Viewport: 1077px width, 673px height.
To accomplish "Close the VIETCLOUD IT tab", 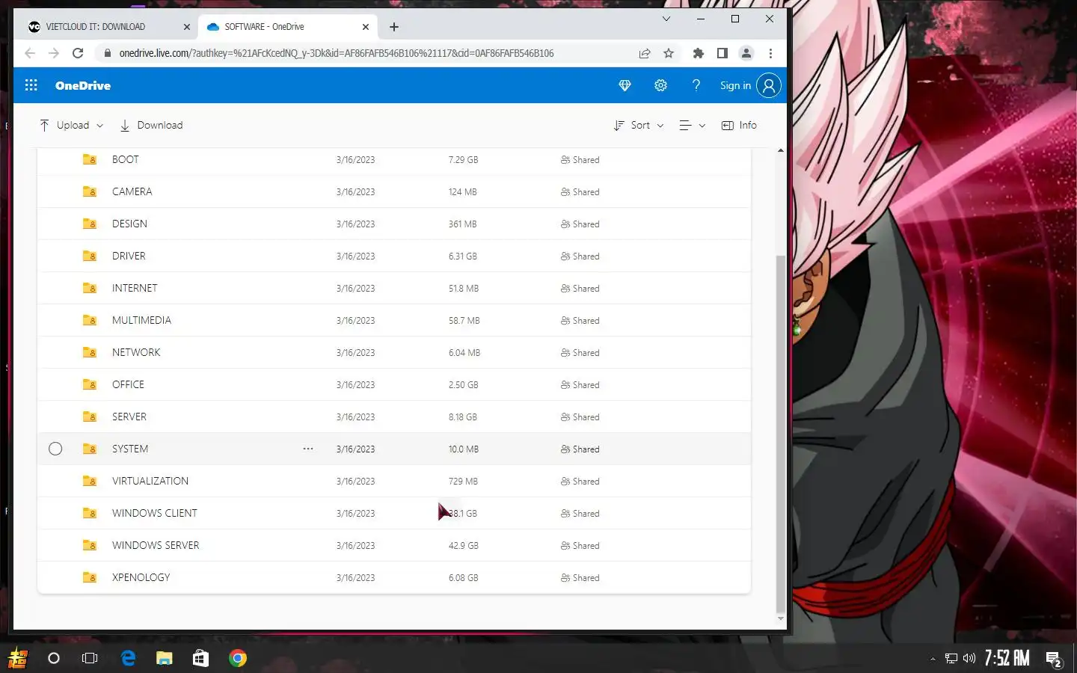I will pos(187,27).
